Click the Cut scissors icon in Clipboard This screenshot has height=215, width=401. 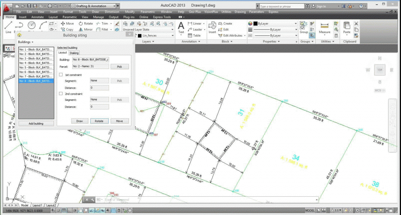pos(356,23)
